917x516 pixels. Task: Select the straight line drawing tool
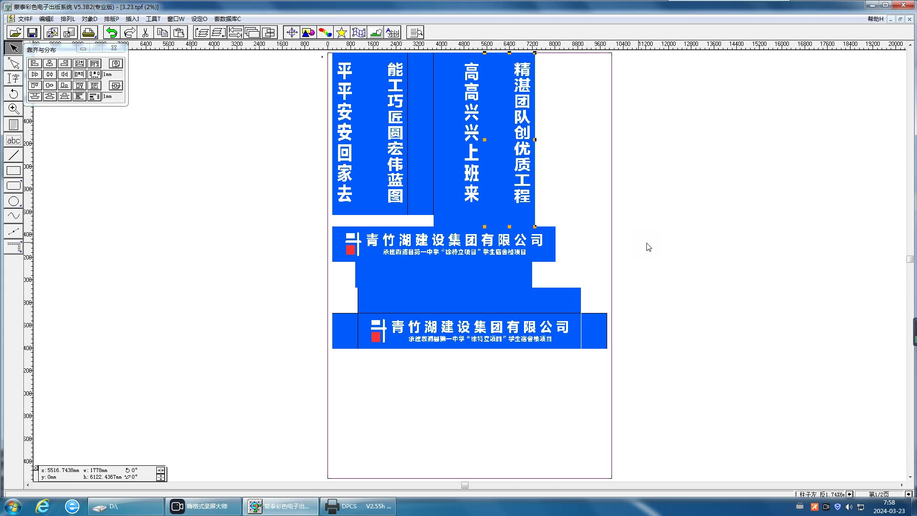click(13, 155)
